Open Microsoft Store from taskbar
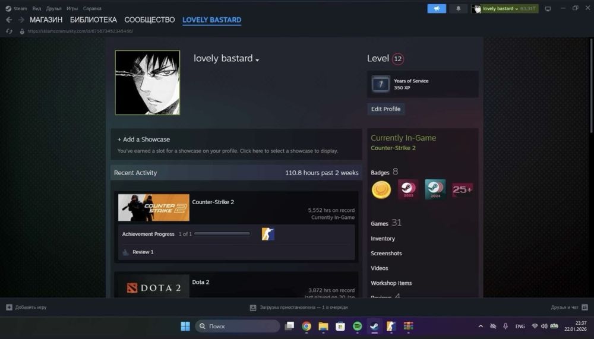The image size is (594, 339). pos(340,326)
